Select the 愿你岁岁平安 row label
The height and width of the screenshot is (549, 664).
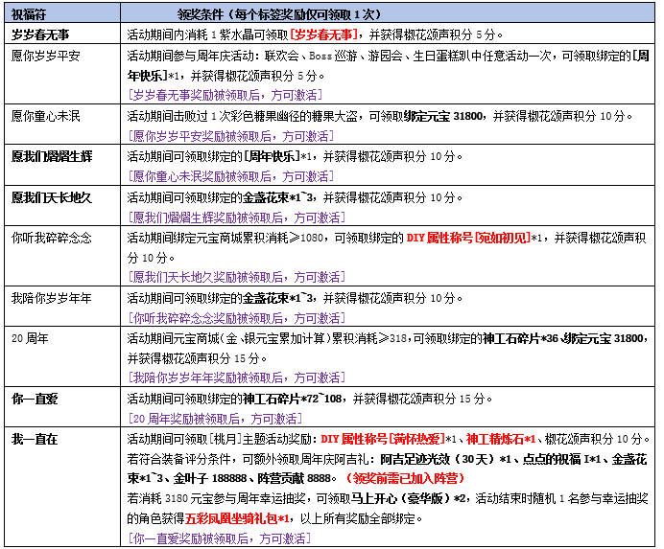pos(46,55)
